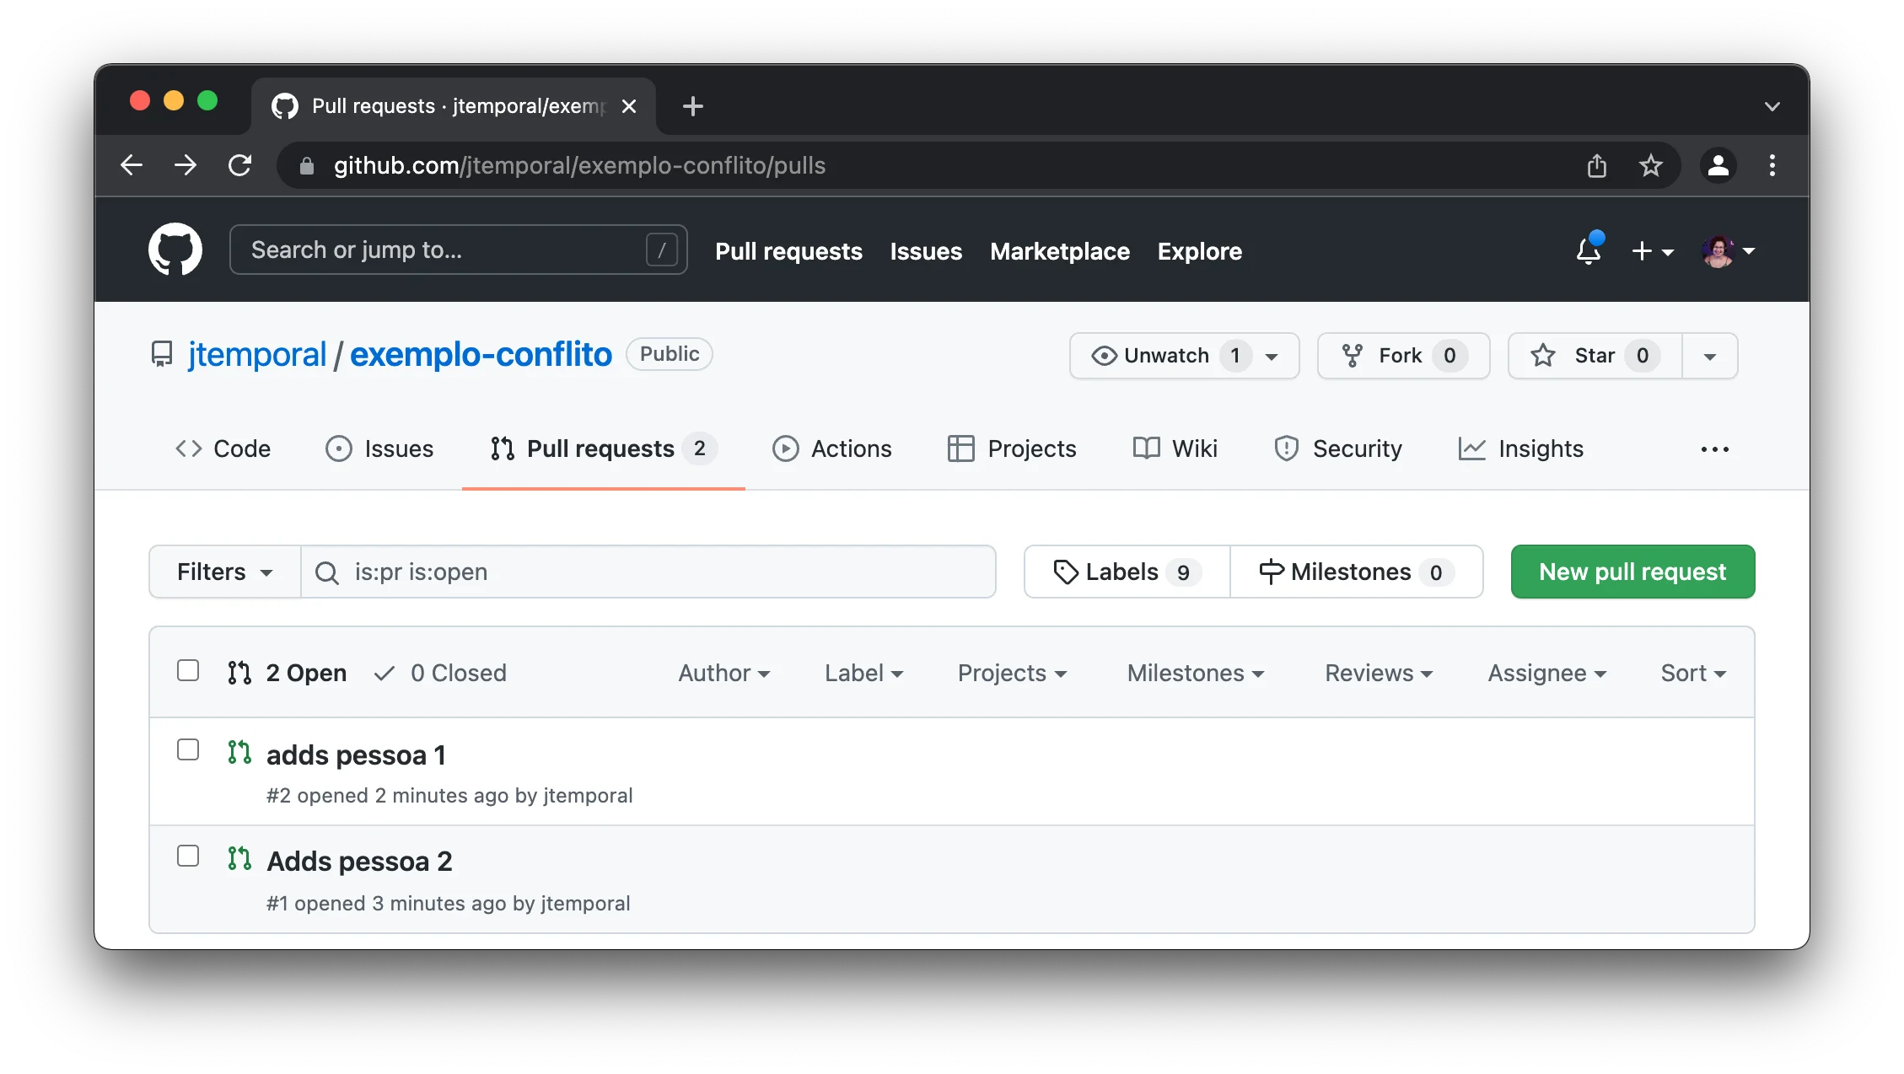The image size is (1904, 1074).
Task: Open the Insights graph icon
Action: pyautogui.click(x=1471, y=448)
